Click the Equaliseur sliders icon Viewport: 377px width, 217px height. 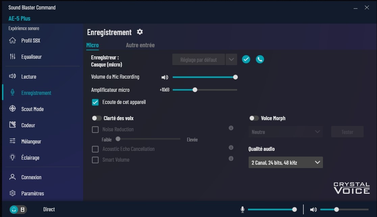(x=12, y=56)
